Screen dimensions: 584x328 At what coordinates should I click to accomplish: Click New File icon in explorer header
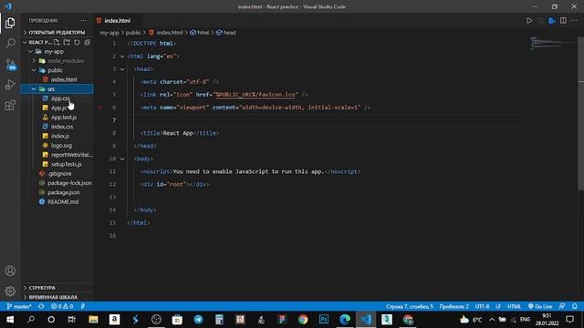(x=57, y=42)
